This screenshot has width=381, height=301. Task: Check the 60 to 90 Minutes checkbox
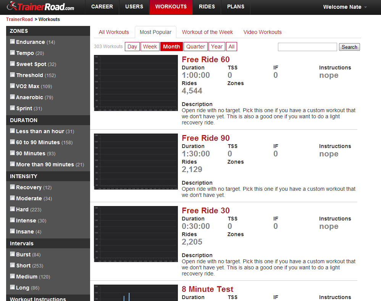pyautogui.click(x=12, y=142)
